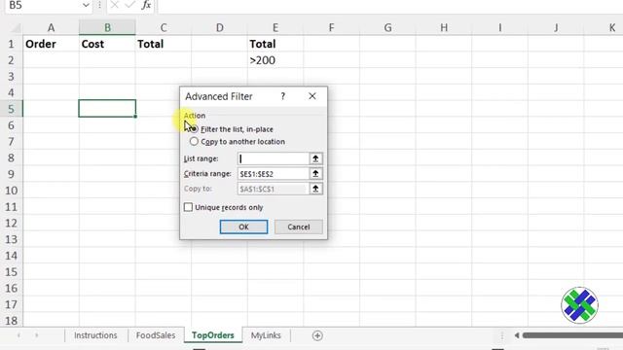This screenshot has width=623, height=350.
Task: Click the 'Order' cell in A1
Action: pos(51,44)
